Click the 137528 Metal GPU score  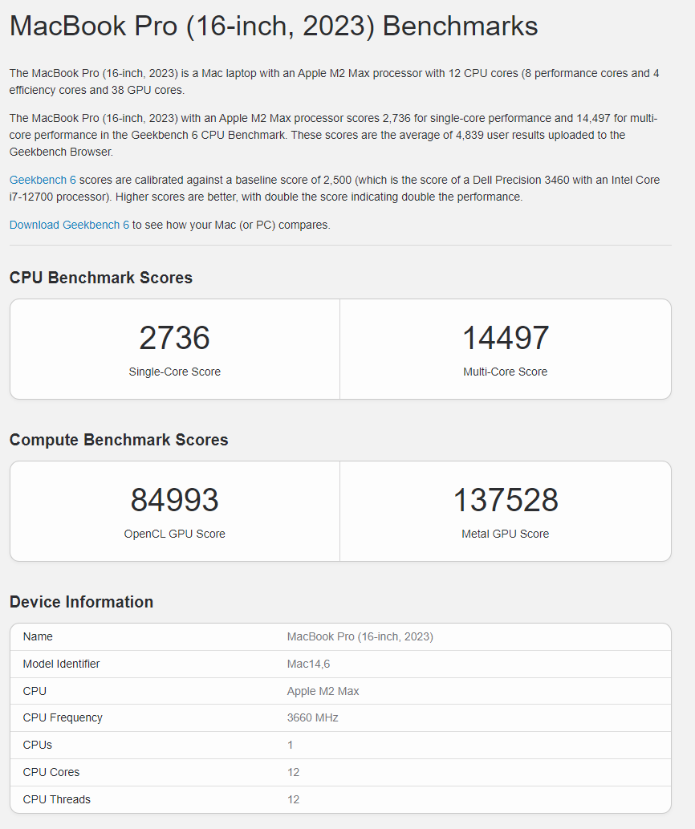coord(506,500)
